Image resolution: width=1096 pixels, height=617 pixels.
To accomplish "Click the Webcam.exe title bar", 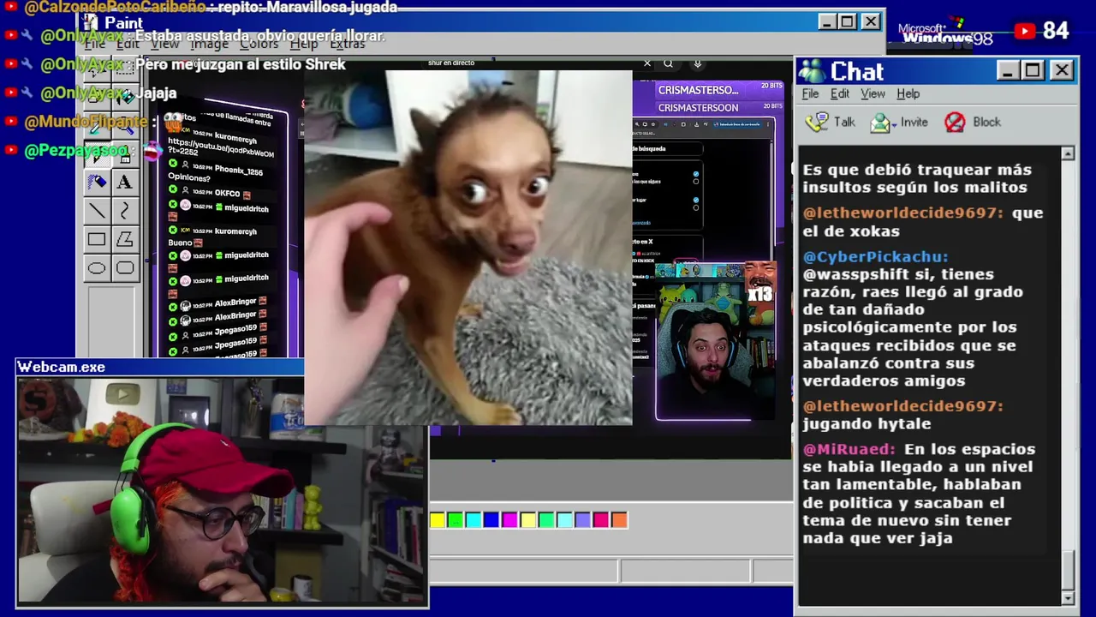I will click(x=160, y=367).
